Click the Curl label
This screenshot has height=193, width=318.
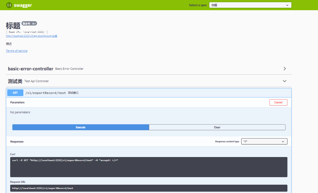(13, 154)
